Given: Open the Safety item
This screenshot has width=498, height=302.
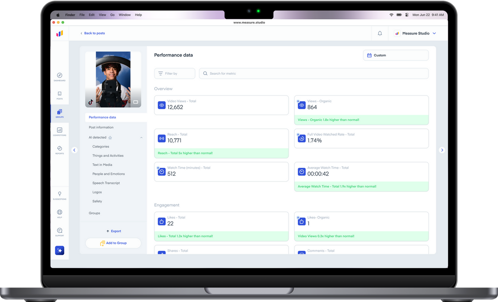Looking at the screenshot, I should click(x=97, y=201).
